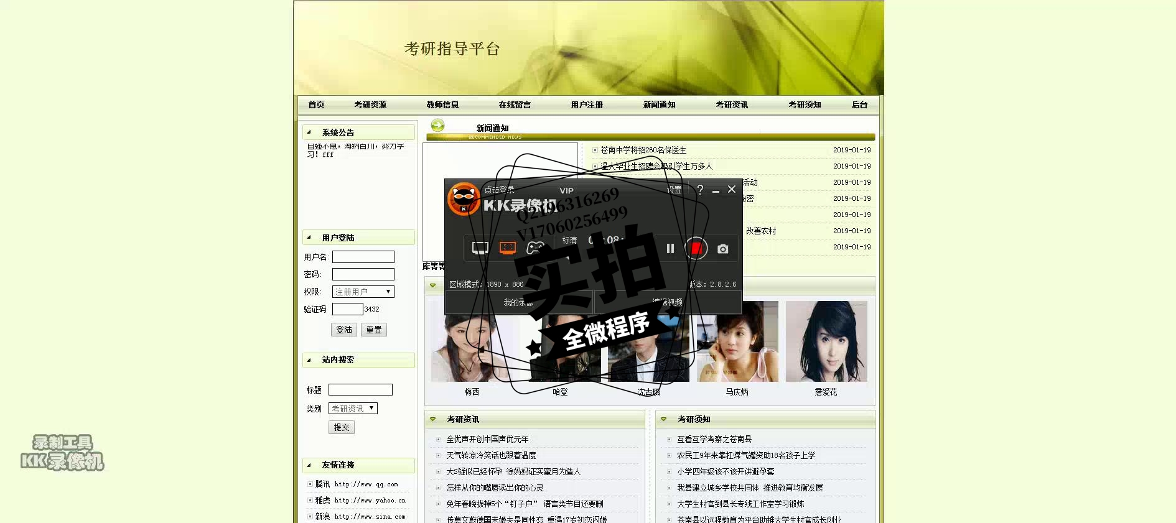1176x523 pixels.
Task: Open article 大学生村官到县长专线工作室学习锻炼
Action: coord(740,504)
